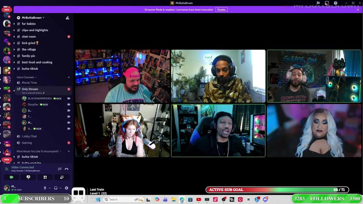Switch to the chat-room channel
The width and height of the screenshot is (363, 204).
coord(29,36)
